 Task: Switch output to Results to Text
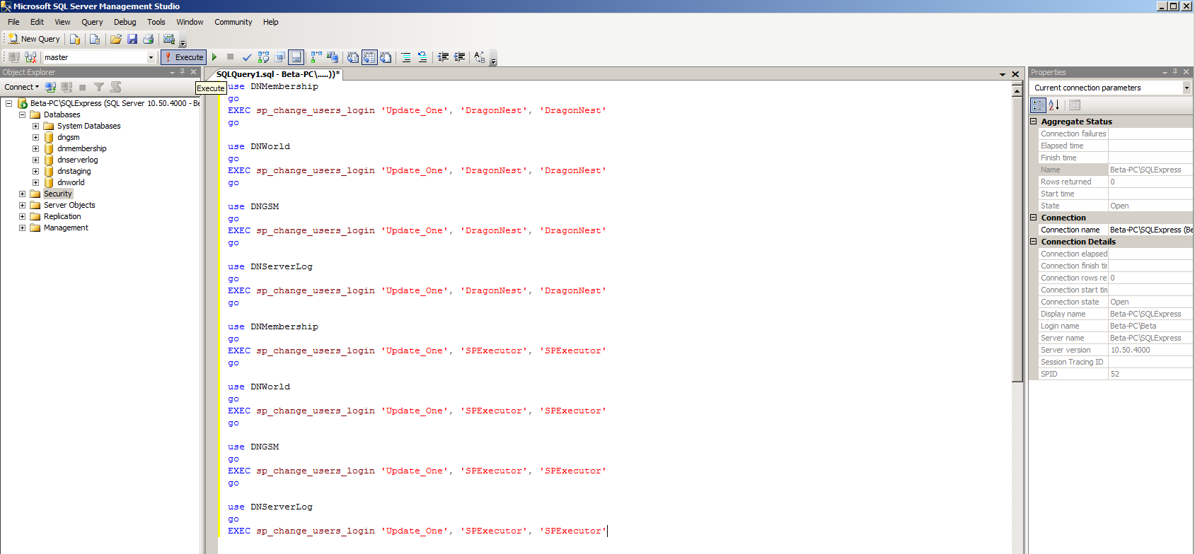click(353, 57)
